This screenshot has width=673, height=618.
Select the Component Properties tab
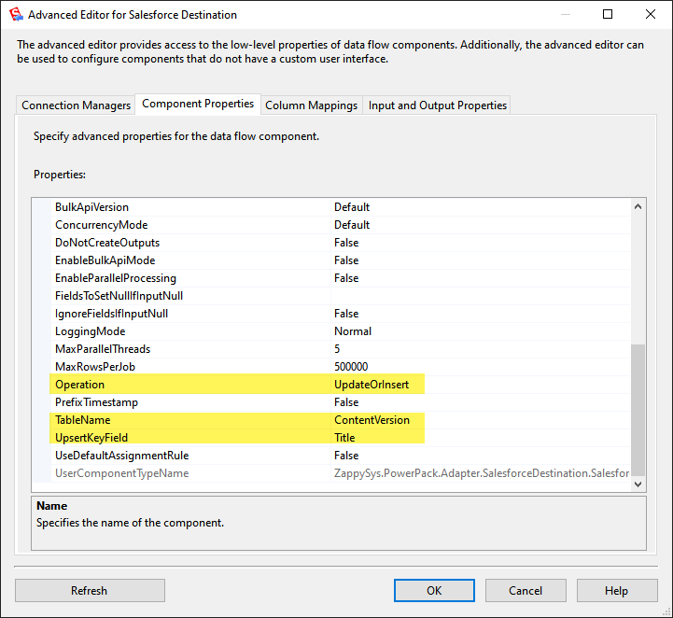pos(198,105)
